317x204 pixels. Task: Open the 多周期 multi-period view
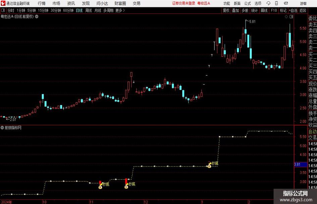click(x=108, y=10)
